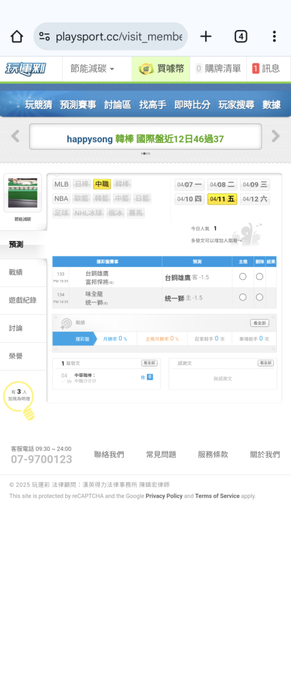Switch to 討論 sidebar tab

coord(23,328)
